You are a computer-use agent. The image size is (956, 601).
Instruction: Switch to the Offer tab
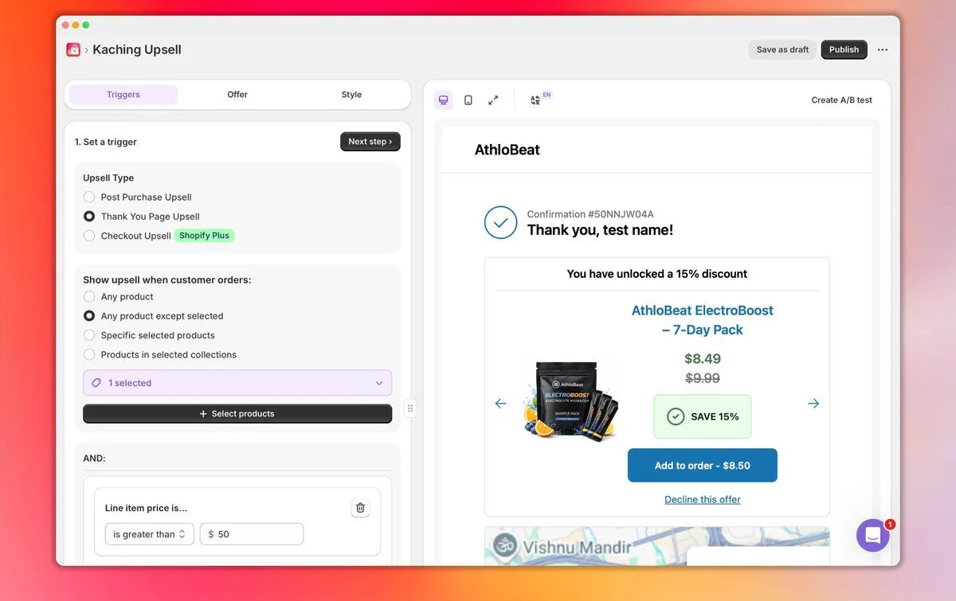(x=237, y=95)
